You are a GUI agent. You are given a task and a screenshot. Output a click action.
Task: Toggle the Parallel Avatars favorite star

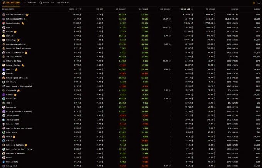pos(26,145)
